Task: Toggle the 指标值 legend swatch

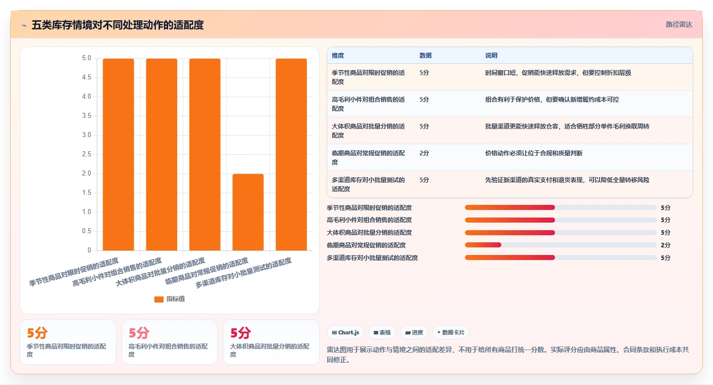Action: point(159,299)
